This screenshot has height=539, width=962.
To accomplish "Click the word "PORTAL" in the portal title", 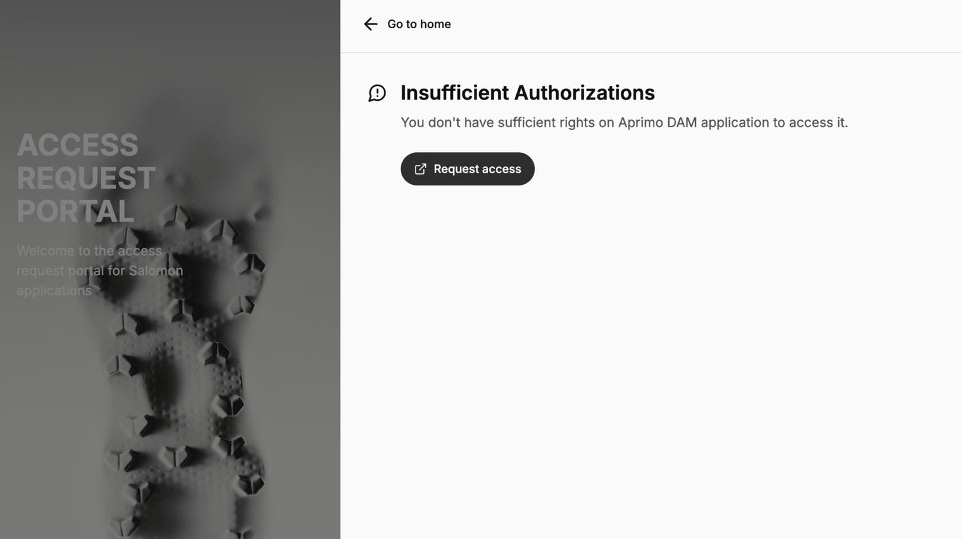I will point(76,212).
